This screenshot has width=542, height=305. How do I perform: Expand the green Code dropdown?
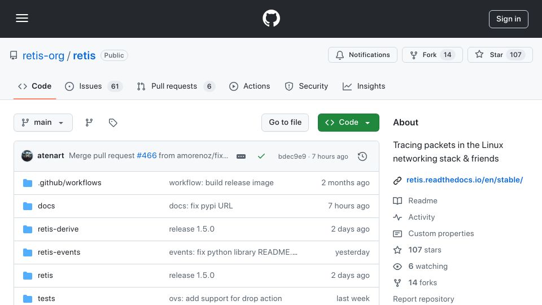[348, 123]
